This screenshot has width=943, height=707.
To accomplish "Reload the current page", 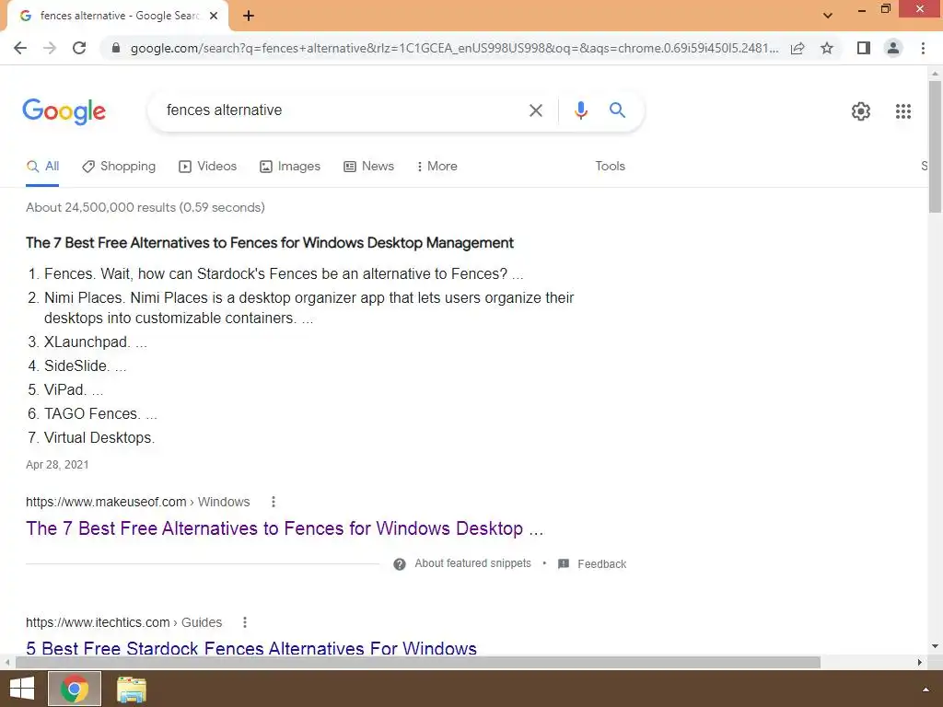I will click(x=79, y=48).
